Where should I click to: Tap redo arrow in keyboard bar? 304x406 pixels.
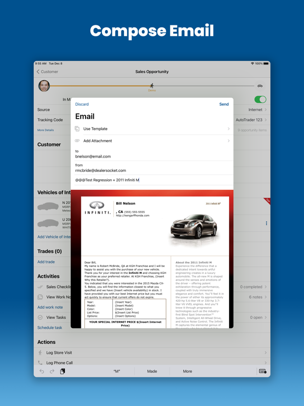pos(52,371)
